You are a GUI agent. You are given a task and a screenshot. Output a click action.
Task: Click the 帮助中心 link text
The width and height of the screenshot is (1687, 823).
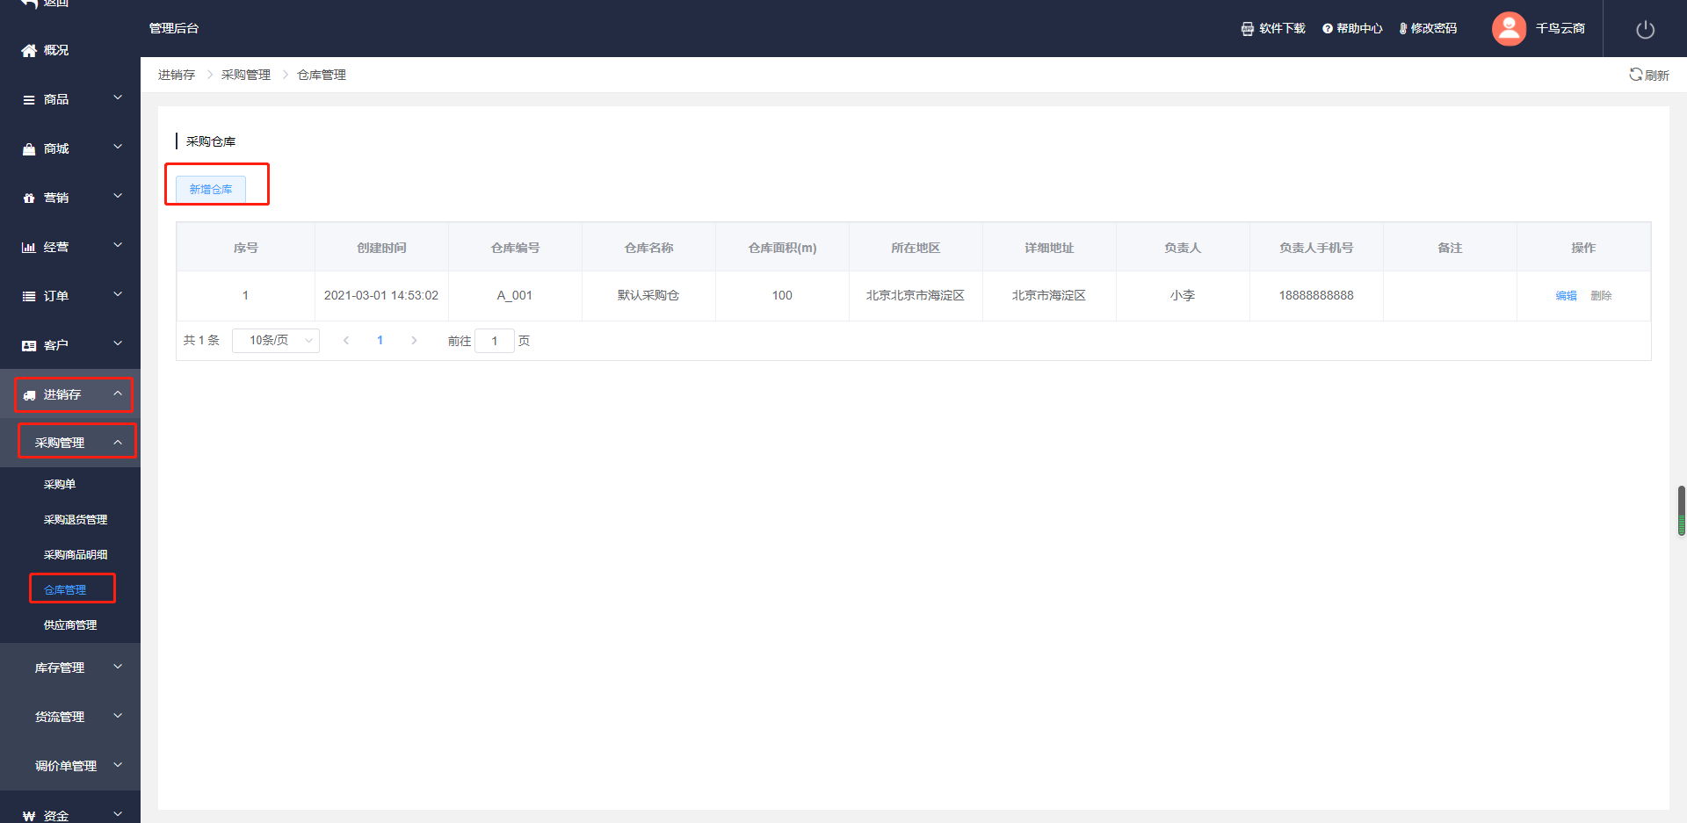[1359, 29]
